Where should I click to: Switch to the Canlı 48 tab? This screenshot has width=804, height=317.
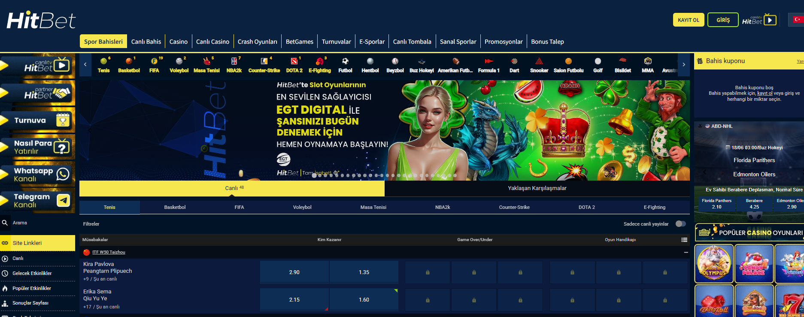tap(232, 188)
